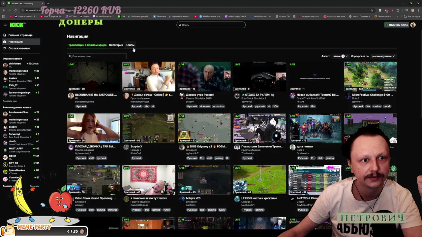
Task: Open MicroFestival Challenge stream thumbnail
Action: (370, 76)
